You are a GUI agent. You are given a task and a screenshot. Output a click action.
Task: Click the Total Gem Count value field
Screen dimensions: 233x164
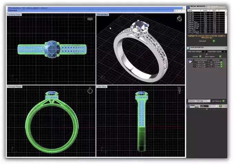pyautogui.click(x=224, y=52)
